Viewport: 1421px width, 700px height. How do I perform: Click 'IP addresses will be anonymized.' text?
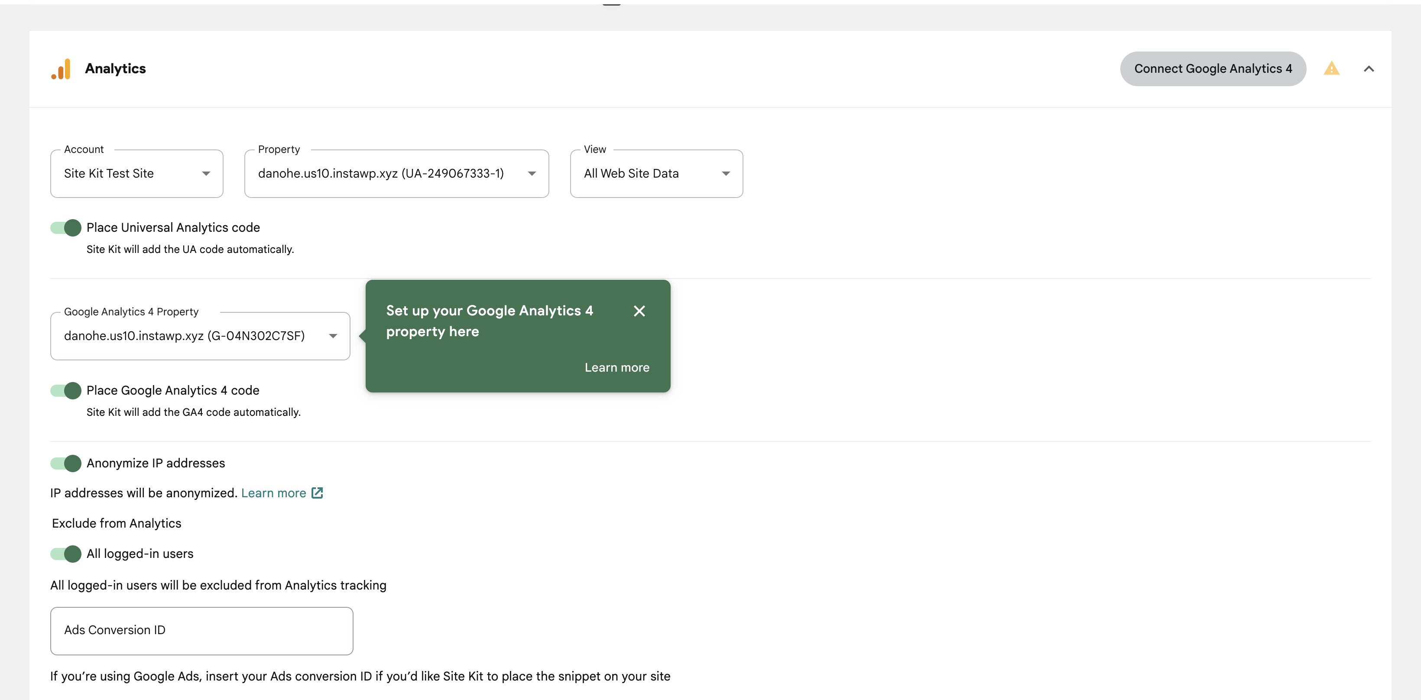click(144, 493)
